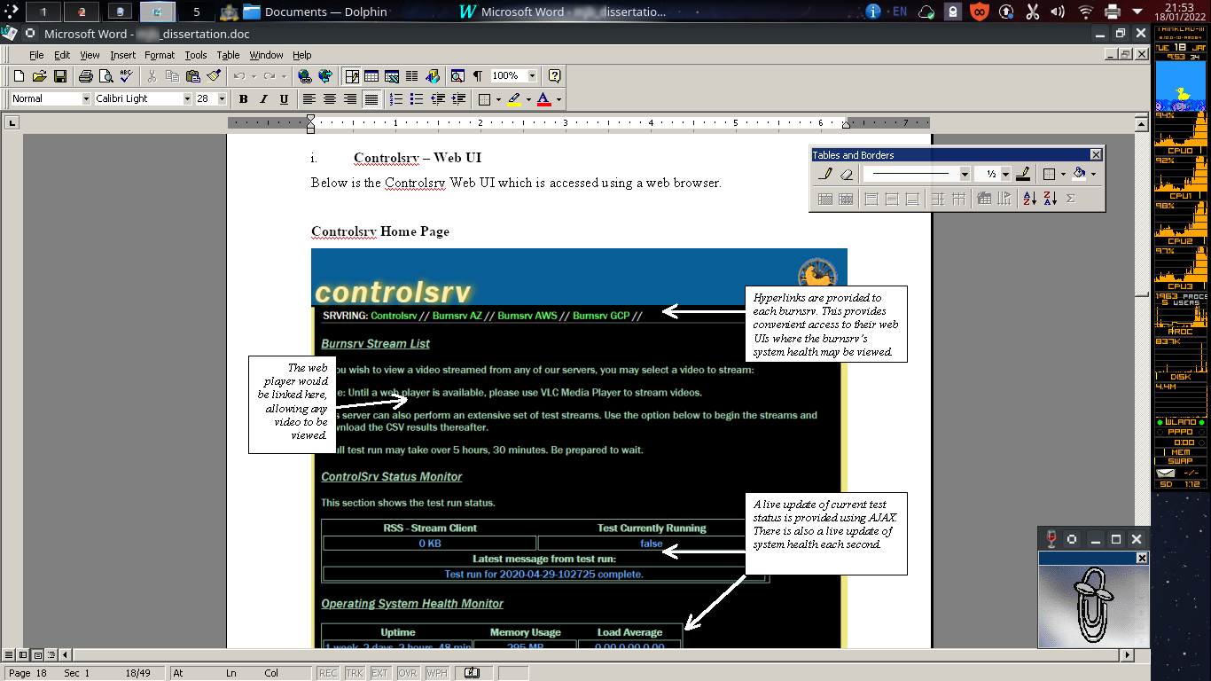
Task: Click the Undo arrow
Action: (238, 76)
